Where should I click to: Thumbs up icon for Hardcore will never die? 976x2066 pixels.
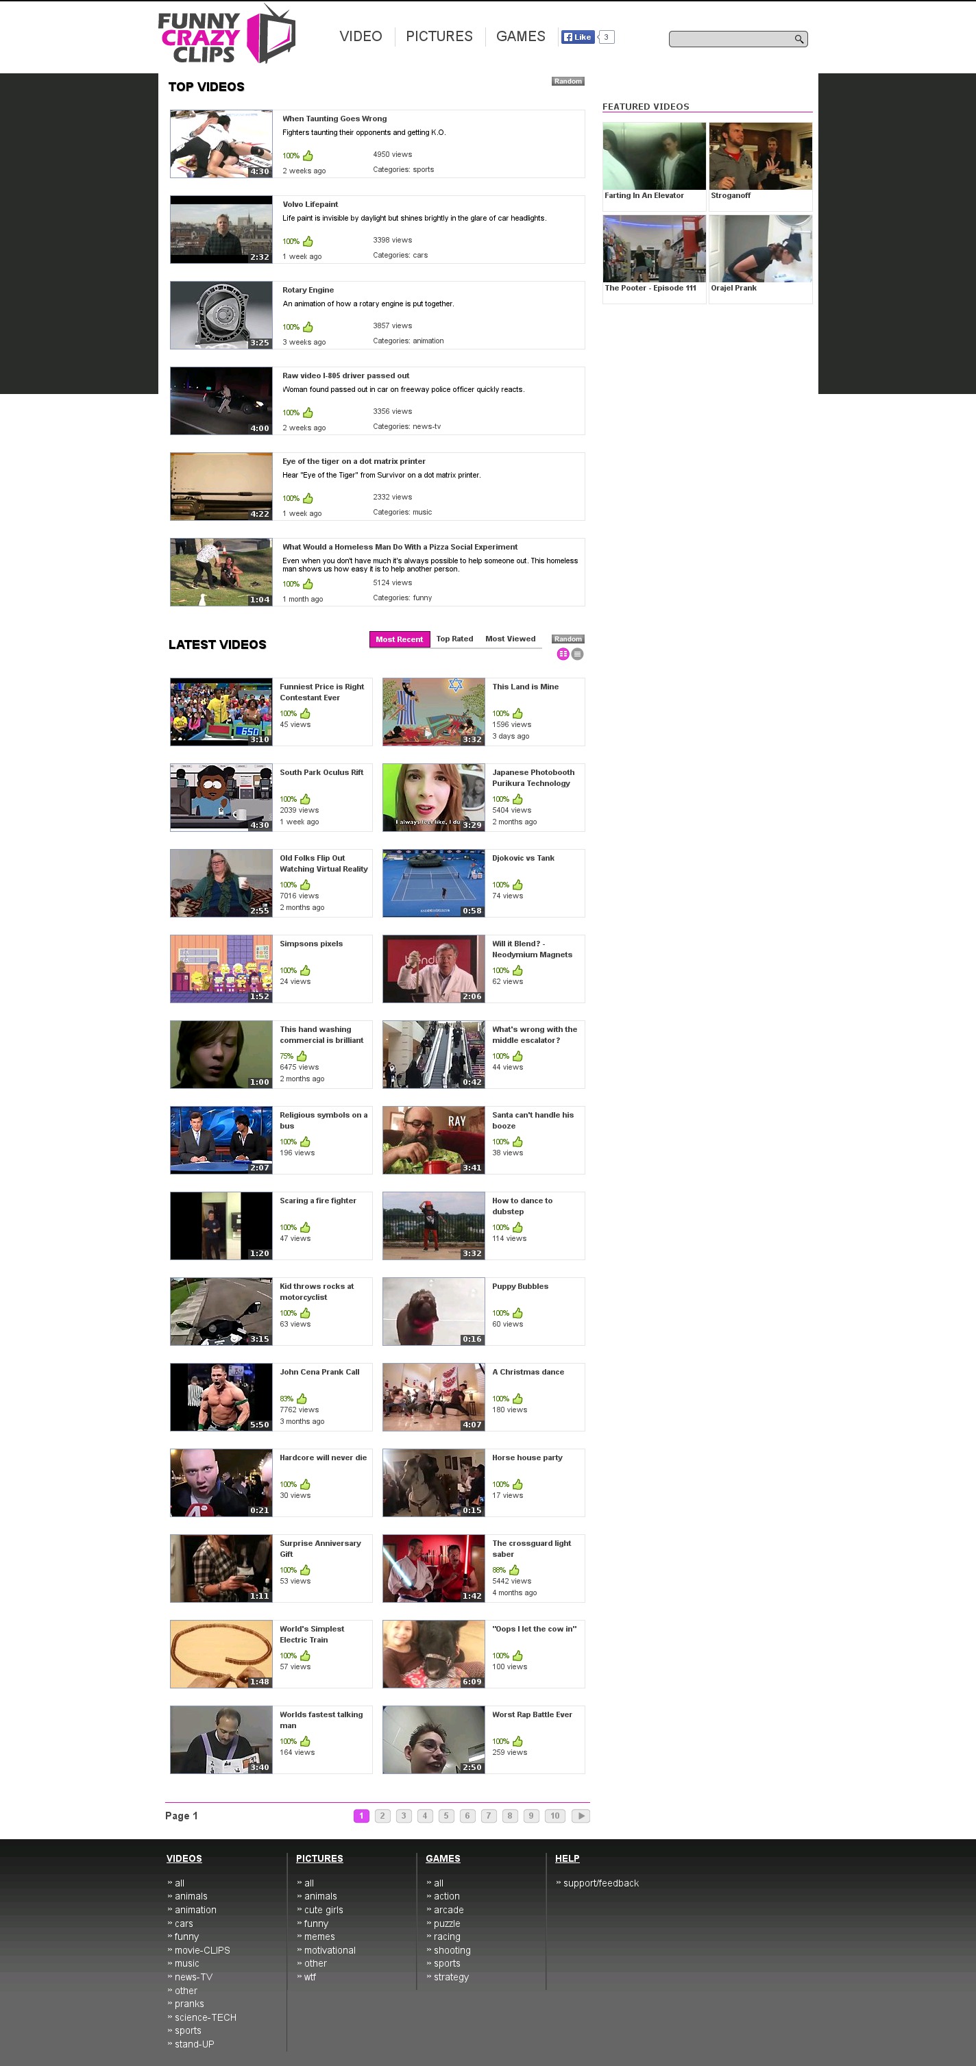click(306, 1484)
